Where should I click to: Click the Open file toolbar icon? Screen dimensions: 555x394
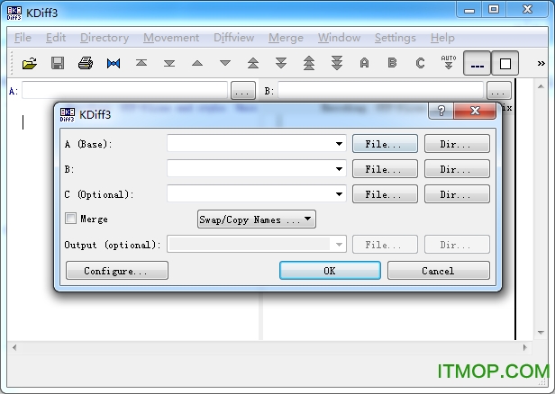(x=30, y=64)
